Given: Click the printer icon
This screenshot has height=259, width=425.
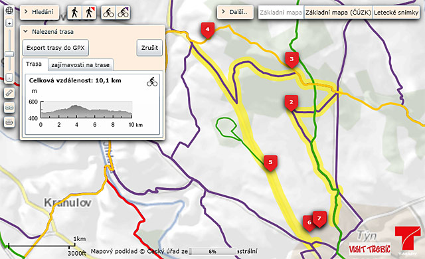Looking at the screenshot, I should [x=9, y=122].
